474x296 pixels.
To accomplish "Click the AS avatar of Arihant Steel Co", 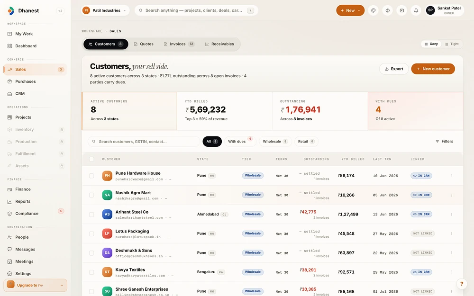I will [107, 214].
